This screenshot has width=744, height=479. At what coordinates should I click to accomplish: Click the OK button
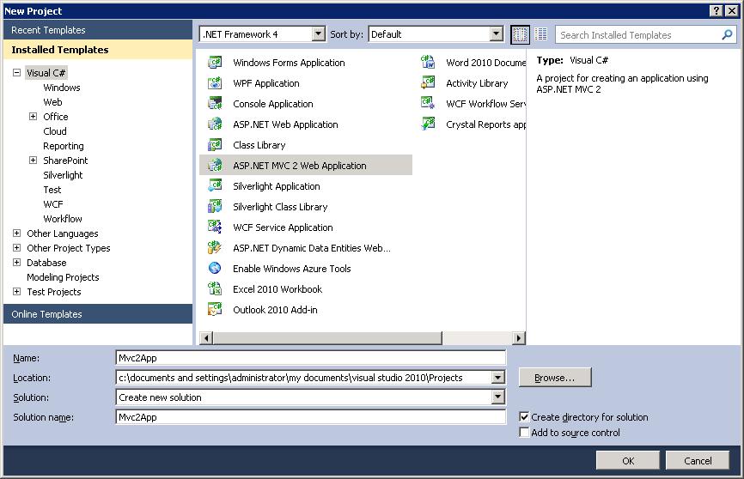pyautogui.click(x=628, y=460)
